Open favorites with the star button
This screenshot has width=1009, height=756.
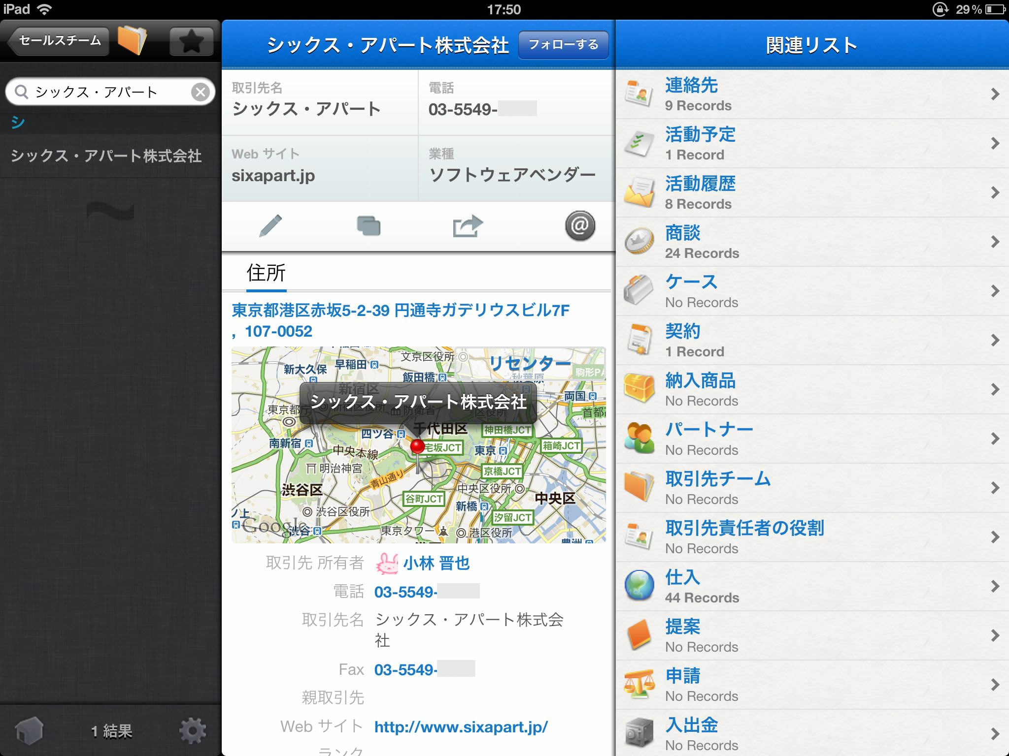click(191, 41)
